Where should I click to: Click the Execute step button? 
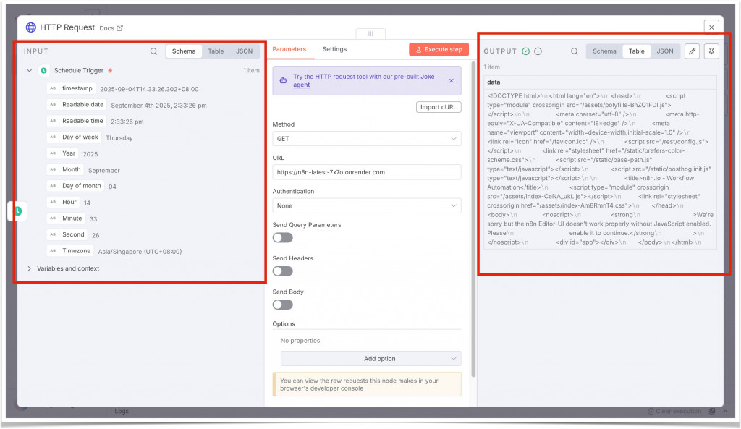pos(439,50)
